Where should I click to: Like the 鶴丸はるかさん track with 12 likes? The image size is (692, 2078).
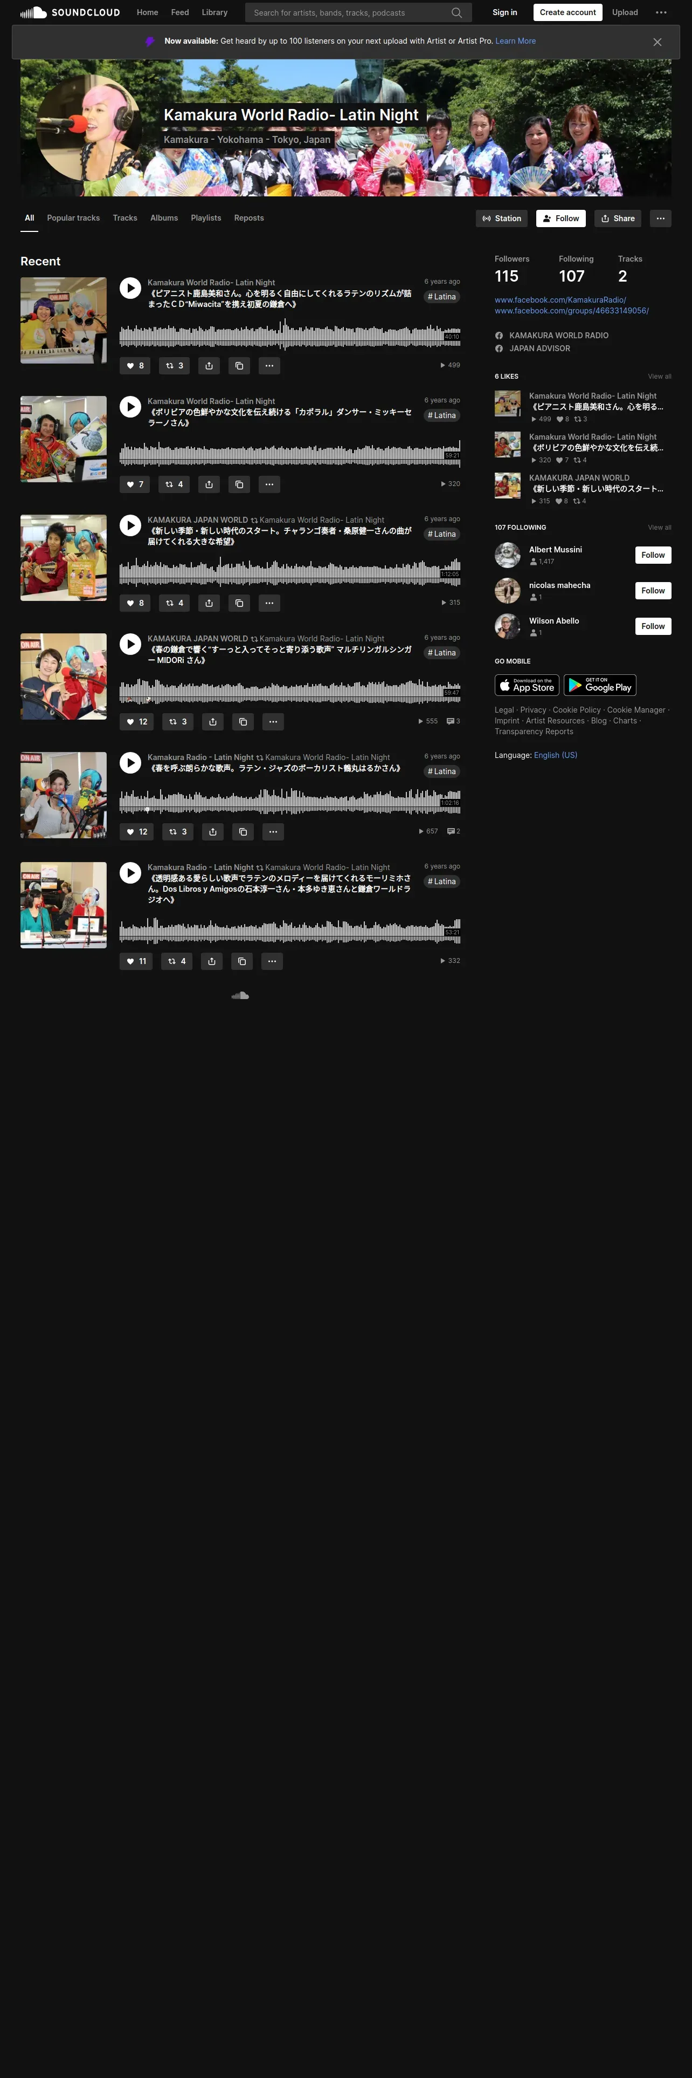coord(137,831)
